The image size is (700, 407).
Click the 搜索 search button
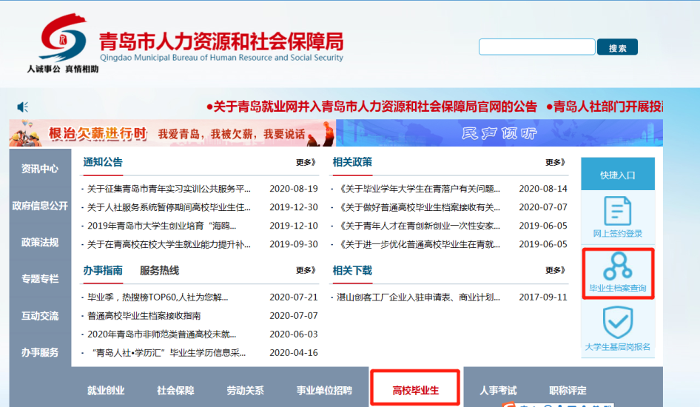pos(617,48)
